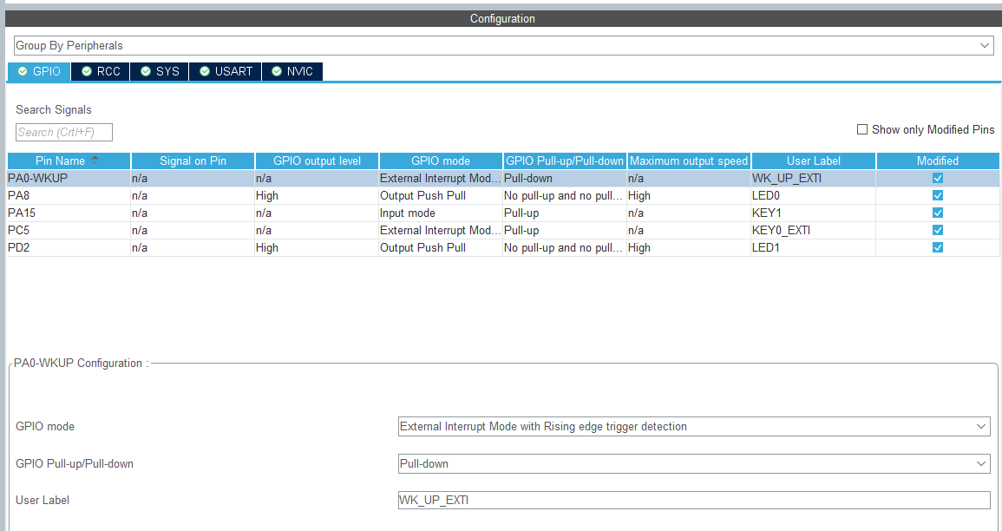Viewport: 1002px width, 531px height.
Task: Enable Show only Modified Pins checkbox
Action: (x=862, y=129)
